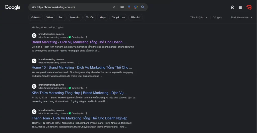This screenshot has width=257, height=133.
Task: Click the magnifier search button
Action: pyautogui.click(x=143, y=7)
